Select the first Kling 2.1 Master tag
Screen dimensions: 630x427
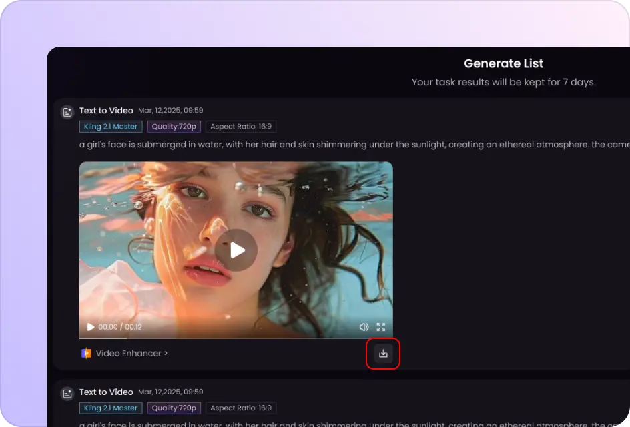tap(111, 127)
